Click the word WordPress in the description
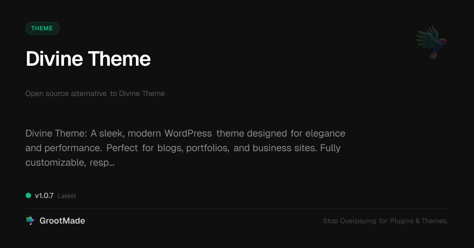Screen dimensions: 474x248 (188, 133)
